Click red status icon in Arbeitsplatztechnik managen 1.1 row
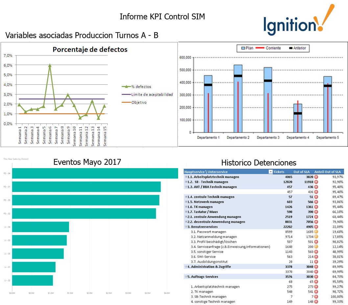The width and height of the screenshot is (348, 305). click(x=316, y=177)
